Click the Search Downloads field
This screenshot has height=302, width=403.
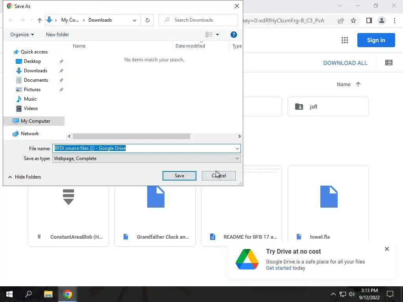[x=198, y=20]
